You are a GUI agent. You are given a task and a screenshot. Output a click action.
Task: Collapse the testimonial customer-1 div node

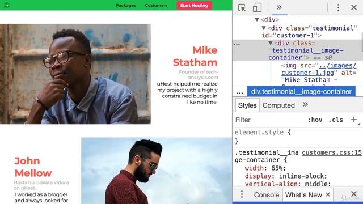(x=263, y=28)
